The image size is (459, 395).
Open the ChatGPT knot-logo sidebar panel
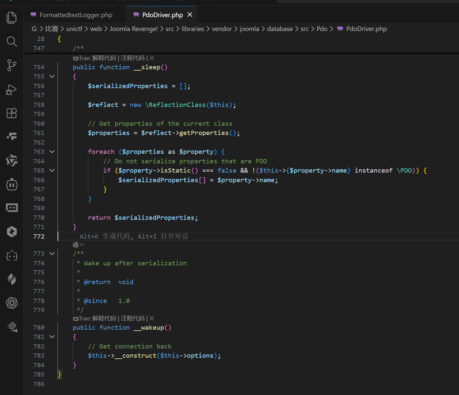pyautogui.click(x=12, y=303)
